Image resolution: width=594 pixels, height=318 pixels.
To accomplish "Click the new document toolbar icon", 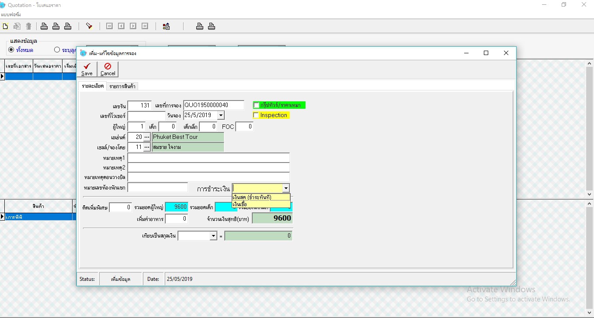I will (5, 26).
